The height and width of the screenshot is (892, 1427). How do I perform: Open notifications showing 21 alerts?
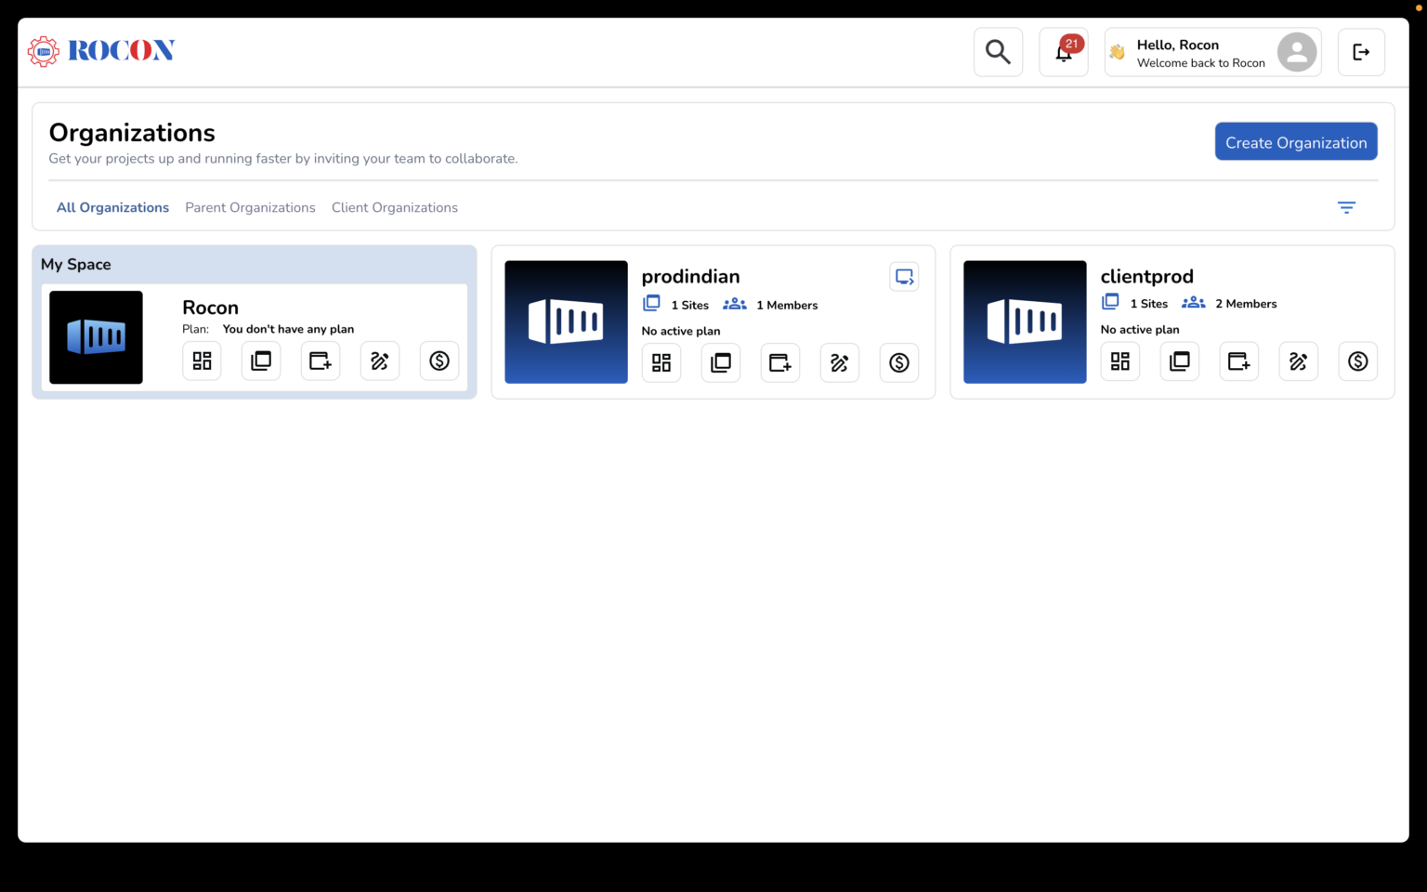coord(1063,52)
